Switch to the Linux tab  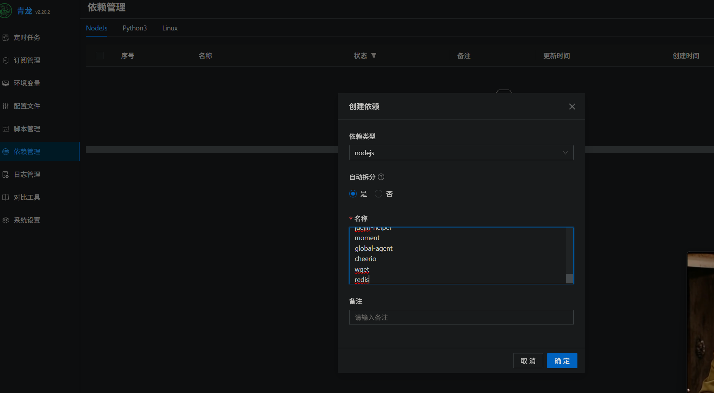point(170,28)
